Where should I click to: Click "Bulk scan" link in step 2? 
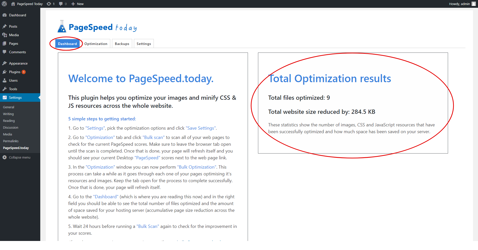pos(154,137)
